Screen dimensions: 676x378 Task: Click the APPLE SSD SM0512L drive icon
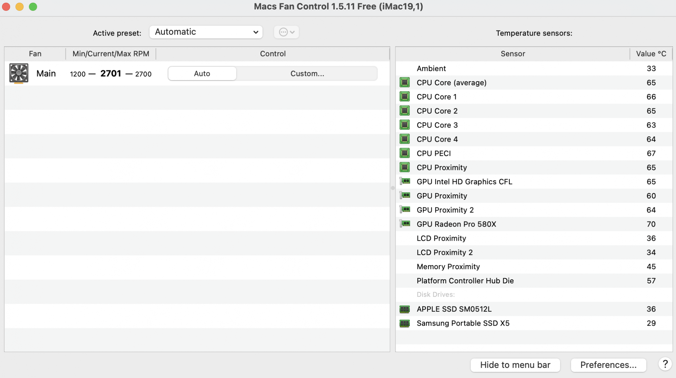405,309
